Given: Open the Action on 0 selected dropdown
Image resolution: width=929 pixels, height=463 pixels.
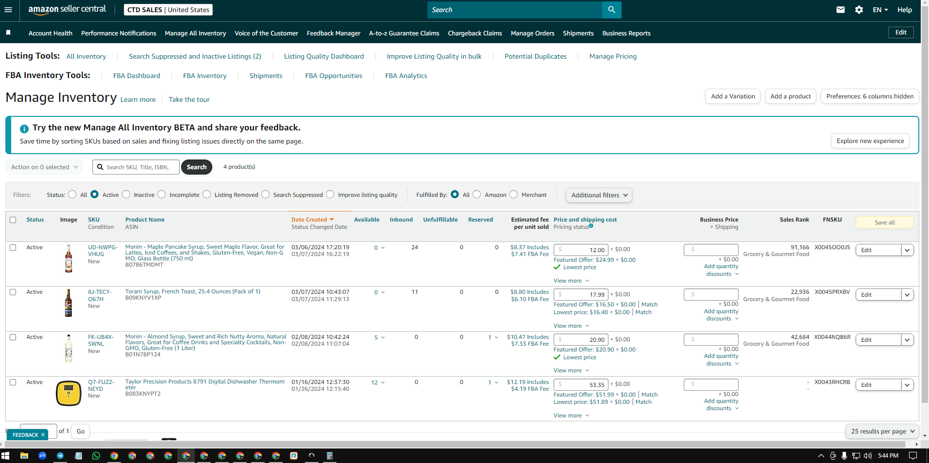Looking at the screenshot, I should click(x=44, y=167).
